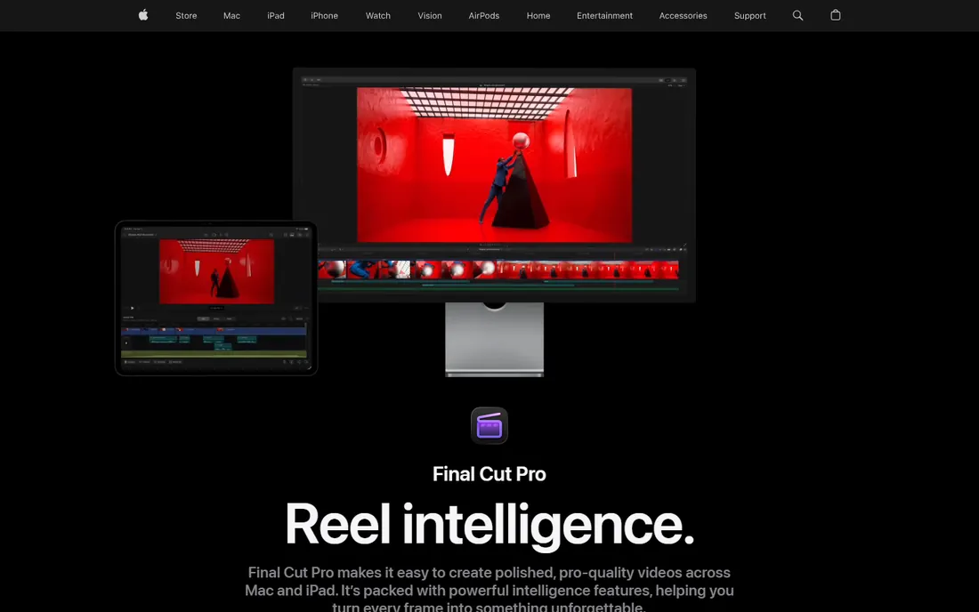Viewport: 979px width, 612px height.
Task: Go to the iPad section
Action: 275,16
